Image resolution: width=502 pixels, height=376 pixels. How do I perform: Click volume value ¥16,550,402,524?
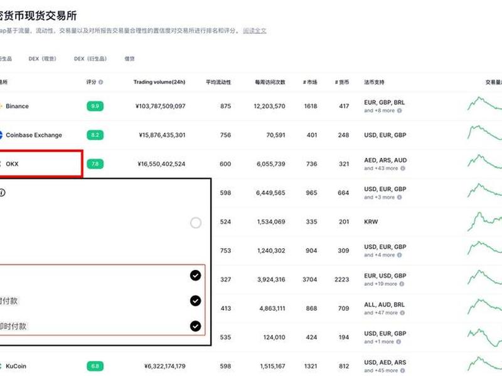(x=161, y=164)
